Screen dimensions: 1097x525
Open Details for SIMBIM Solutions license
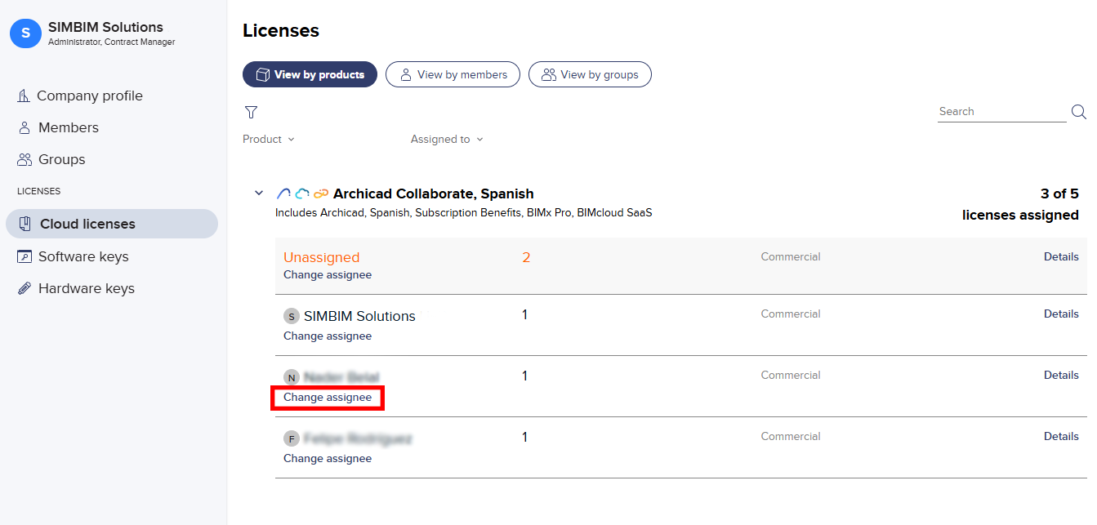click(x=1061, y=314)
